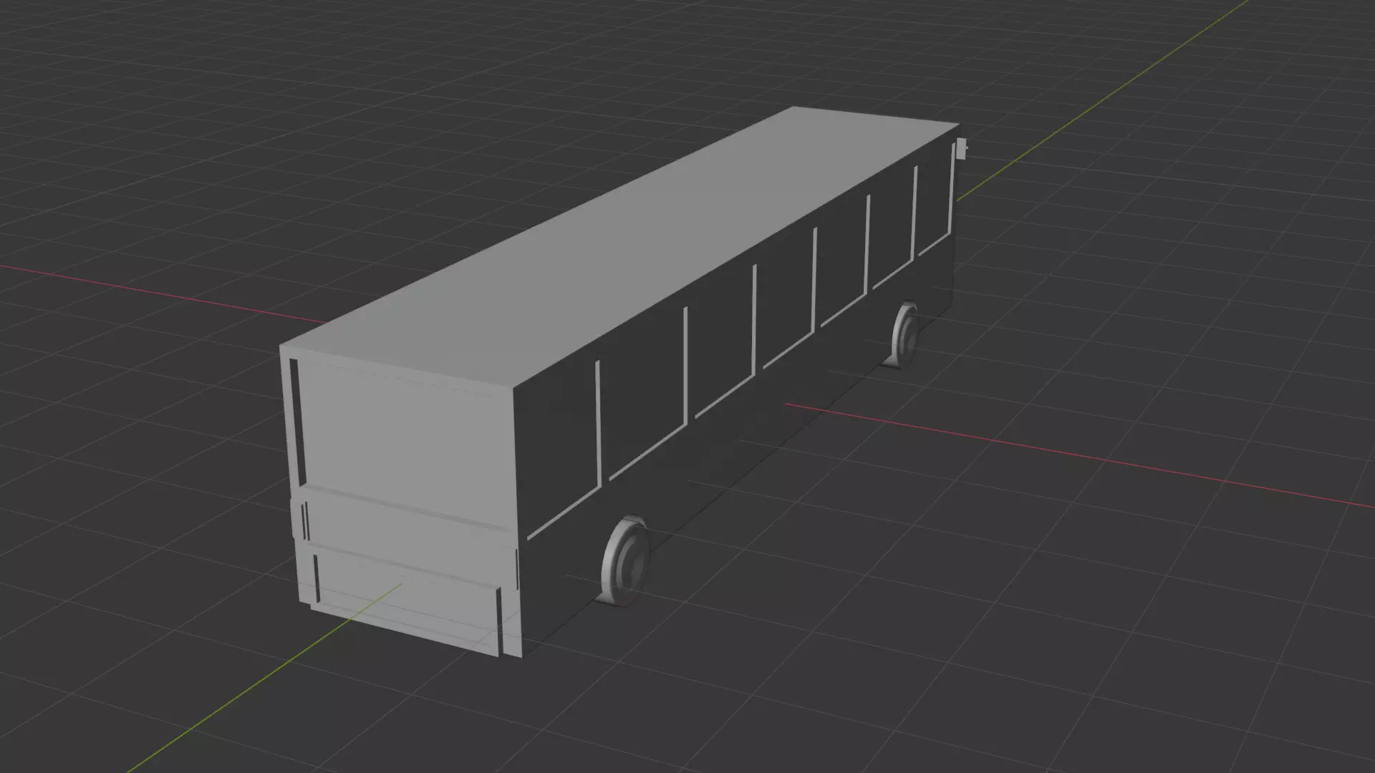Select the far wheel near the bus front
The width and height of the screenshot is (1375, 773).
pyautogui.click(x=903, y=335)
